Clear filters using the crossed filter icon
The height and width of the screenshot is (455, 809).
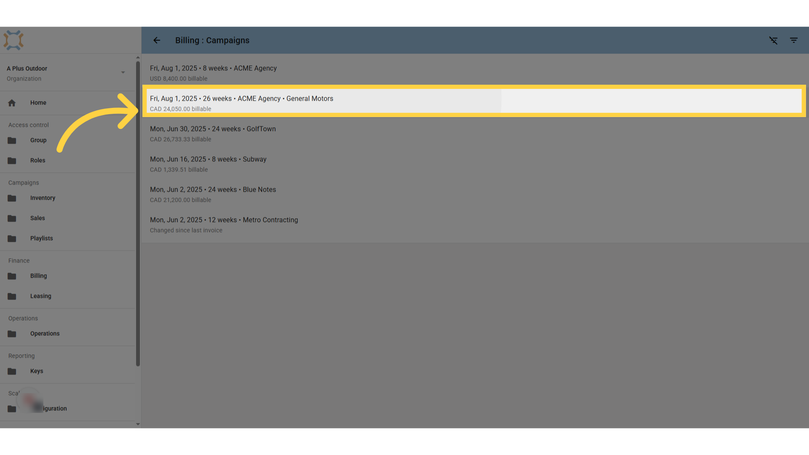tap(773, 40)
